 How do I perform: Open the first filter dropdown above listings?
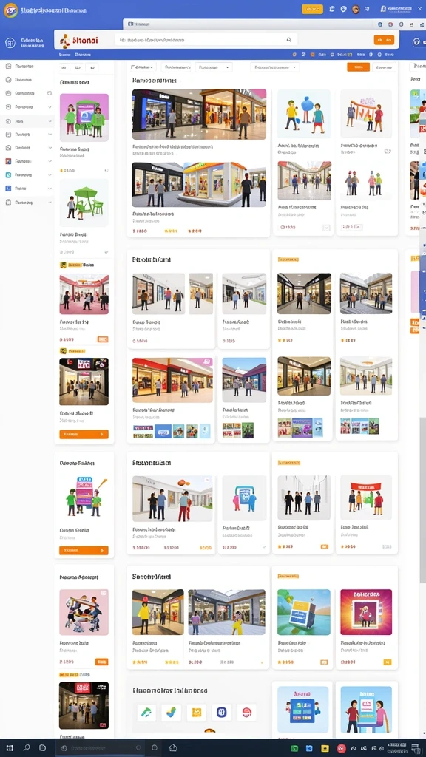click(x=143, y=67)
